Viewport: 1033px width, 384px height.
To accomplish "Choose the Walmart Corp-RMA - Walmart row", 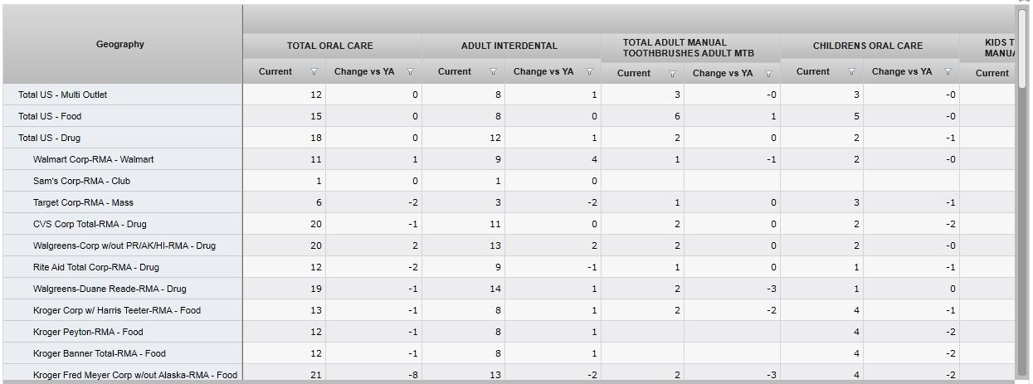I will pos(93,159).
